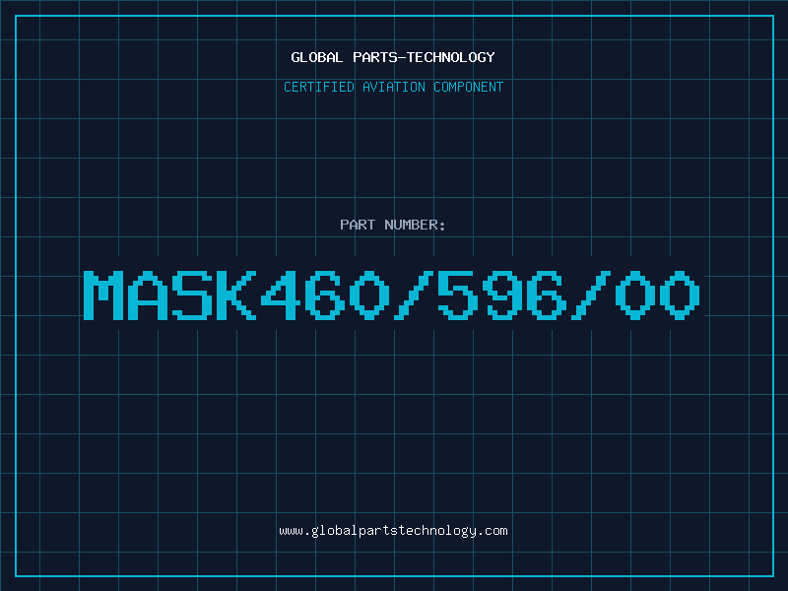
Task: Click the PART NUMBER: label
Action: click(x=393, y=225)
